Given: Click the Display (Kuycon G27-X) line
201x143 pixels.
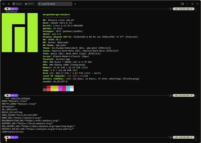Looking at the screenshot, I should pos(90,37).
